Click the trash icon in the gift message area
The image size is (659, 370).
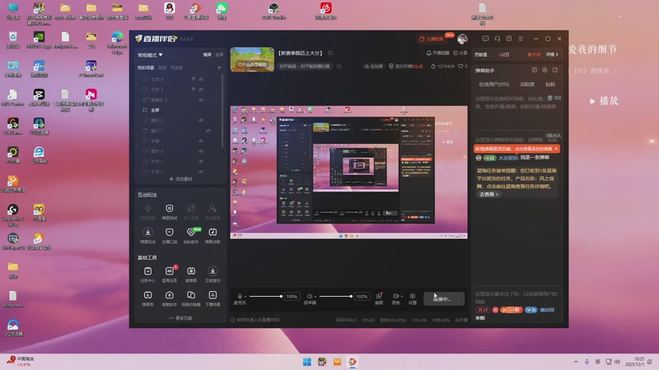549,98
